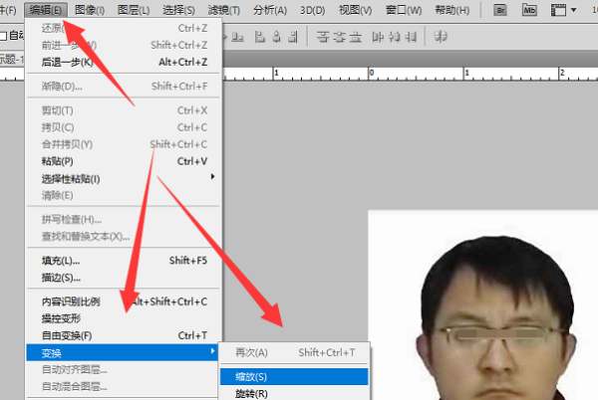This screenshot has width=598, height=400.
Task: Click the Distribute Left Edges icon
Action: point(378,37)
